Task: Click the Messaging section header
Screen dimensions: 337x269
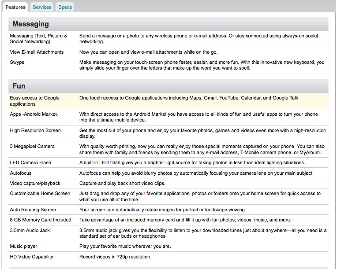Action: (x=168, y=24)
